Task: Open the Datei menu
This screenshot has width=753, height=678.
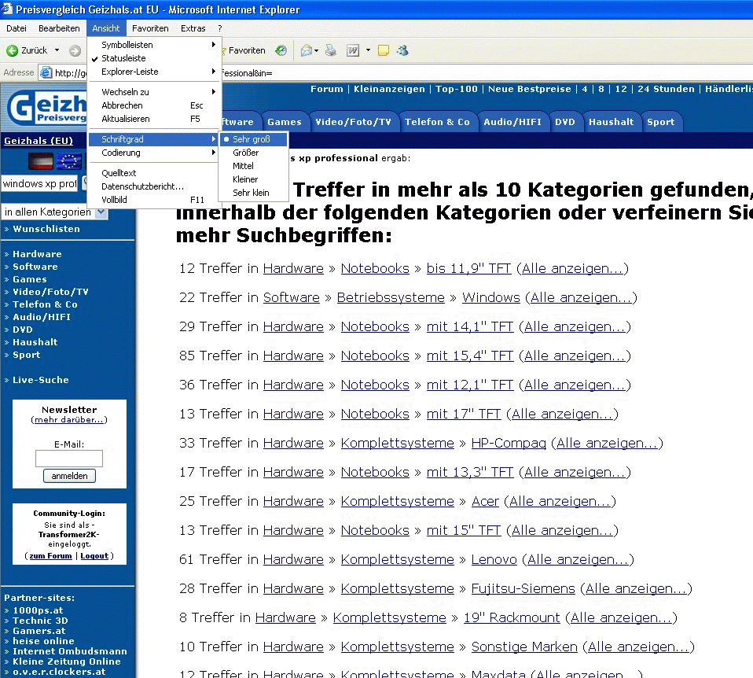Action: (x=17, y=28)
